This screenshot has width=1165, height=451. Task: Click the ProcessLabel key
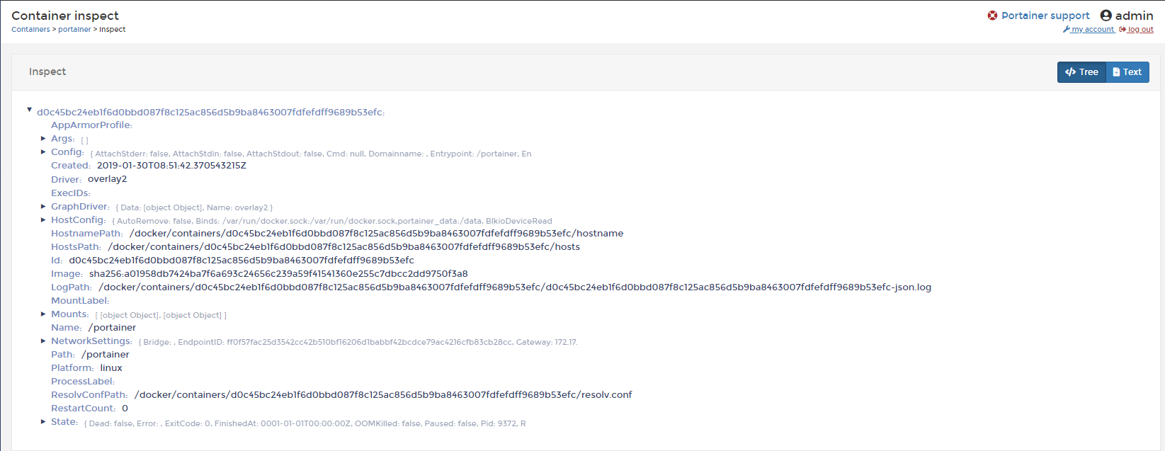(82, 382)
